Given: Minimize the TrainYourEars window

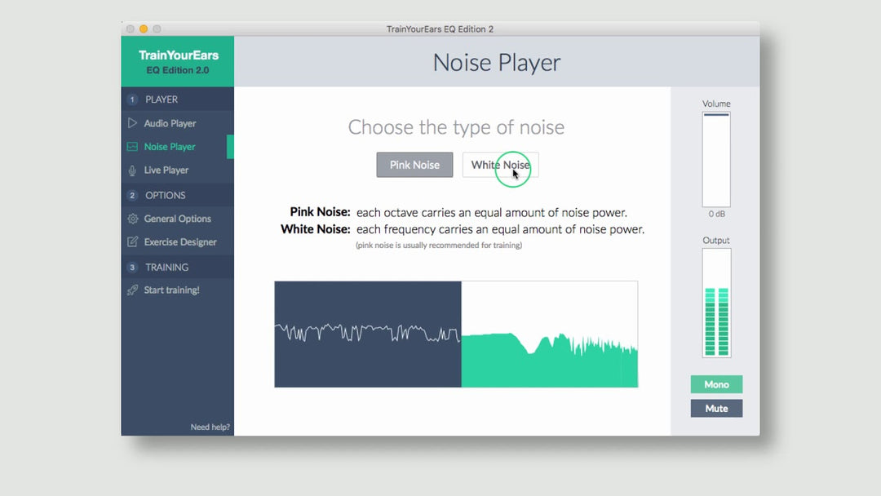Looking at the screenshot, I should pyautogui.click(x=144, y=29).
